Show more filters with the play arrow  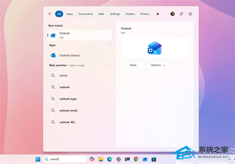coord(158,14)
